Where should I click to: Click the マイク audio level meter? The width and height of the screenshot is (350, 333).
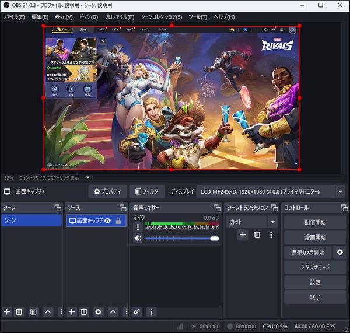(x=182, y=223)
